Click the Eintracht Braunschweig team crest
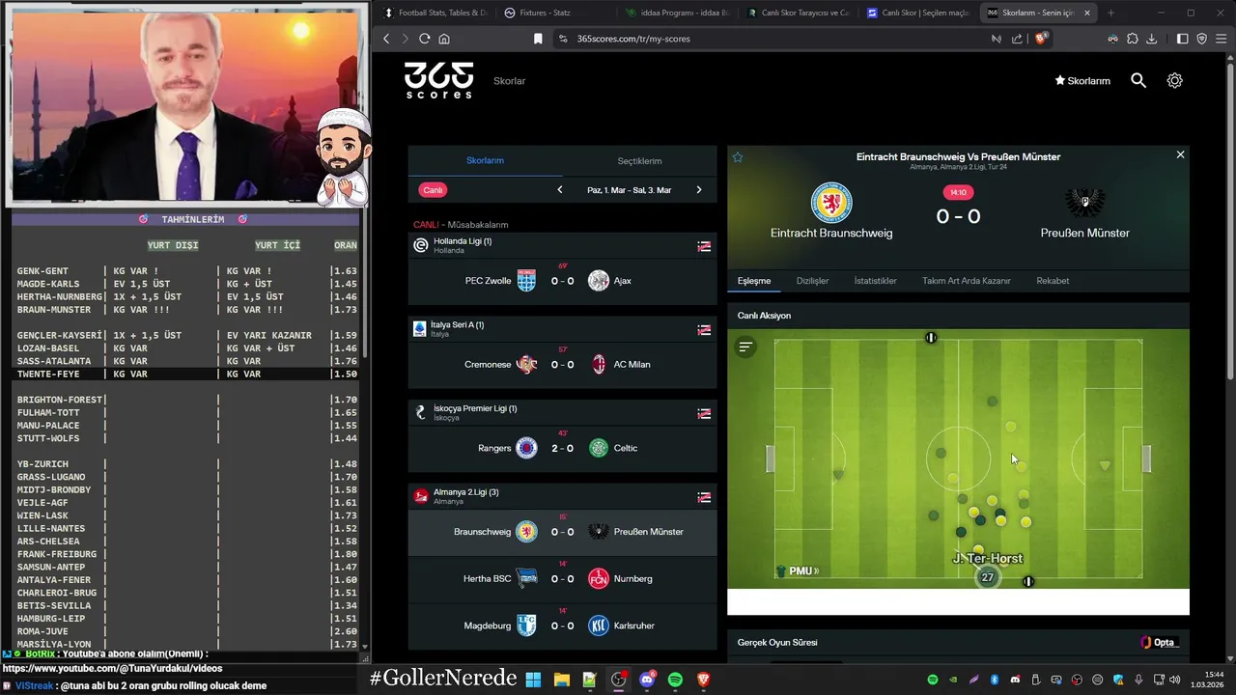The height and width of the screenshot is (695, 1236). click(x=831, y=203)
